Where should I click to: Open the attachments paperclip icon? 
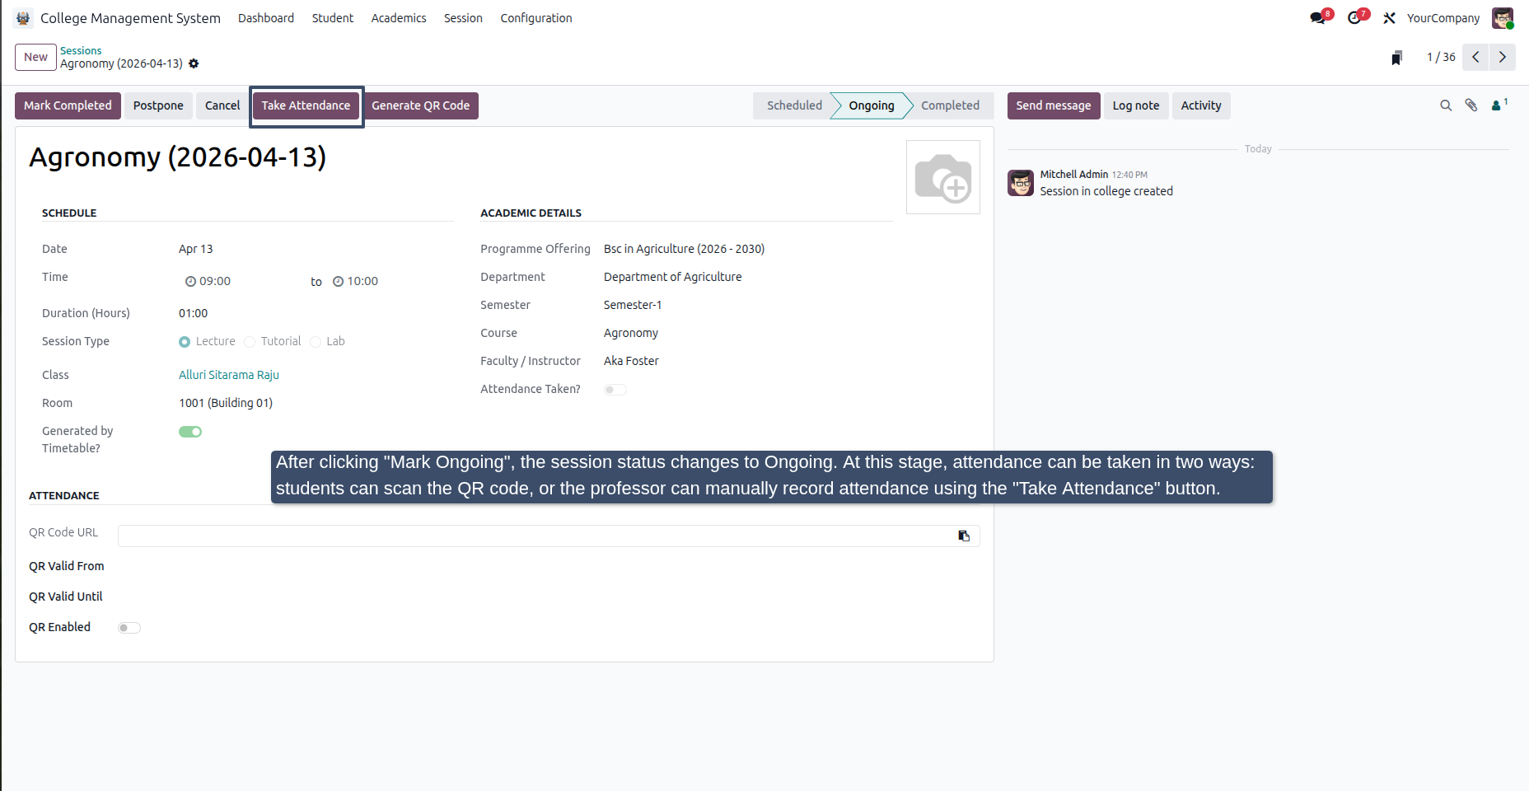1471,105
